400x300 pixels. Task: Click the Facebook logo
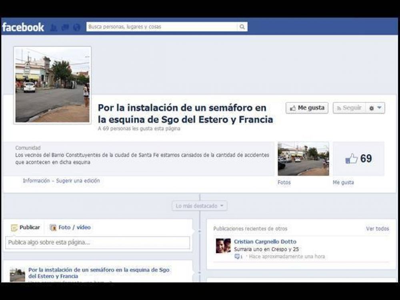[x=23, y=27]
